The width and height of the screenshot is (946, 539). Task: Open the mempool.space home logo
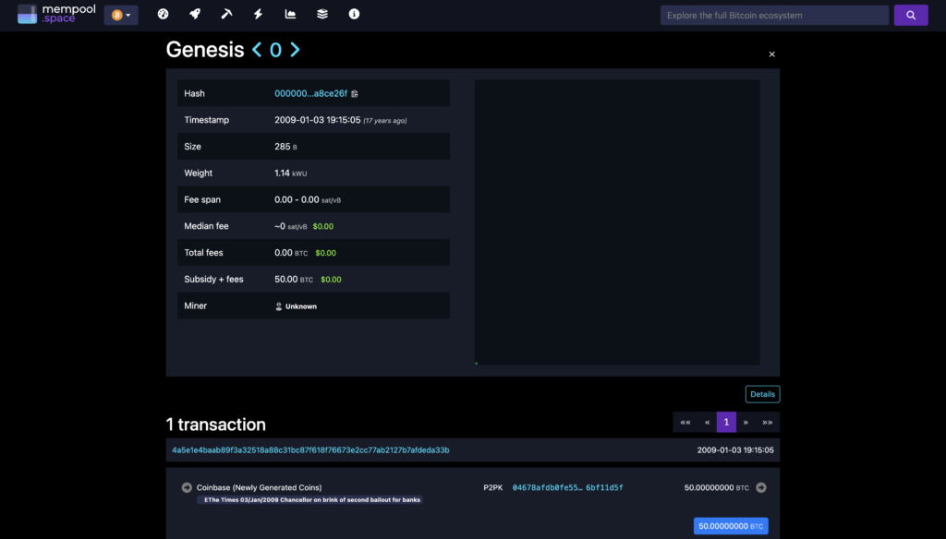click(56, 14)
